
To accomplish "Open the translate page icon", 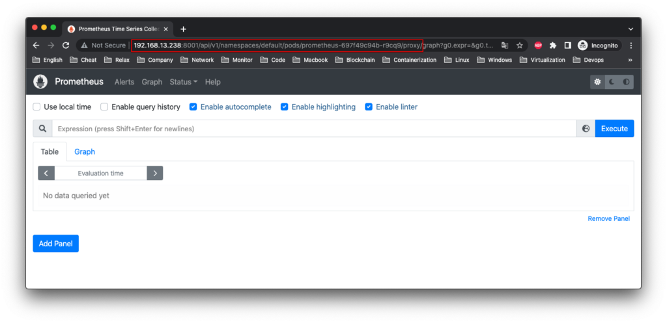I will point(505,45).
